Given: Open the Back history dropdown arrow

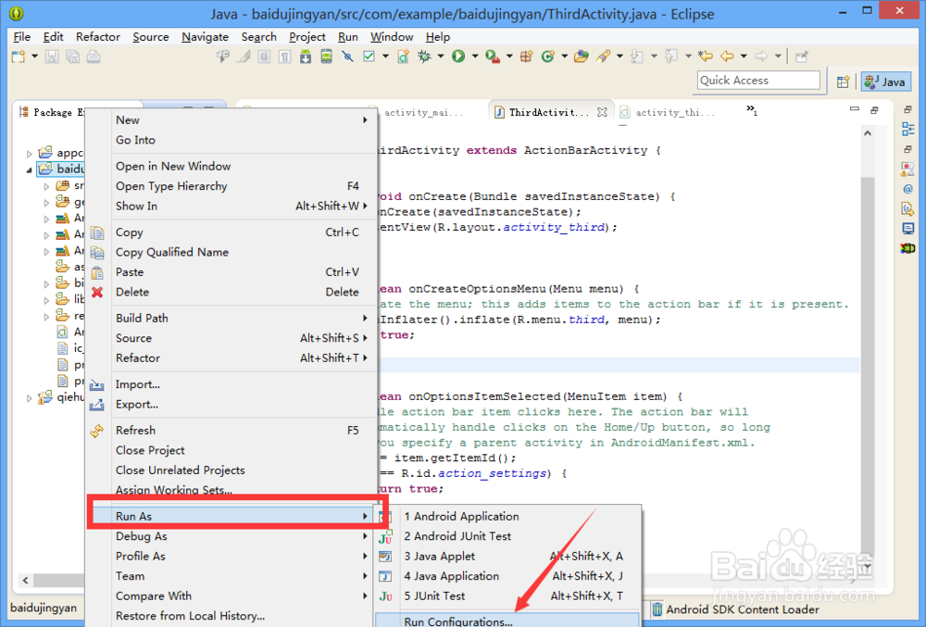Looking at the screenshot, I should pos(744,56).
